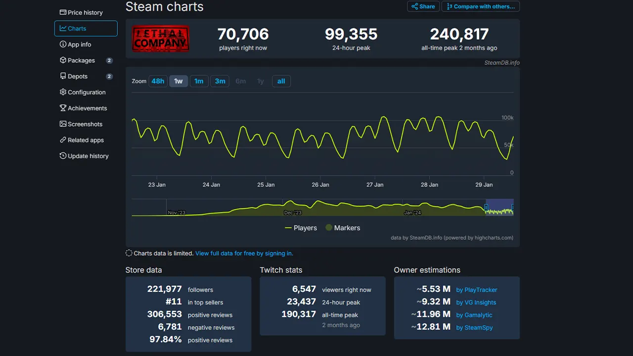Image resolution: width=633 pixels, height=356 pixels.
Task: Click the Packages count badge 2
Action: coord(109,60)
